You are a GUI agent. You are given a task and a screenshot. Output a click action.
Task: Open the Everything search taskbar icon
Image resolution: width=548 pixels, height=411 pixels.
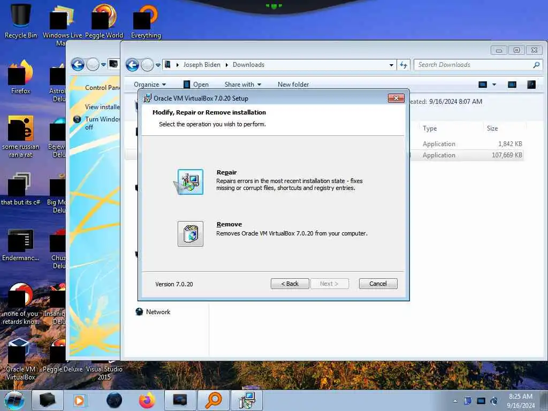[213, 400]
